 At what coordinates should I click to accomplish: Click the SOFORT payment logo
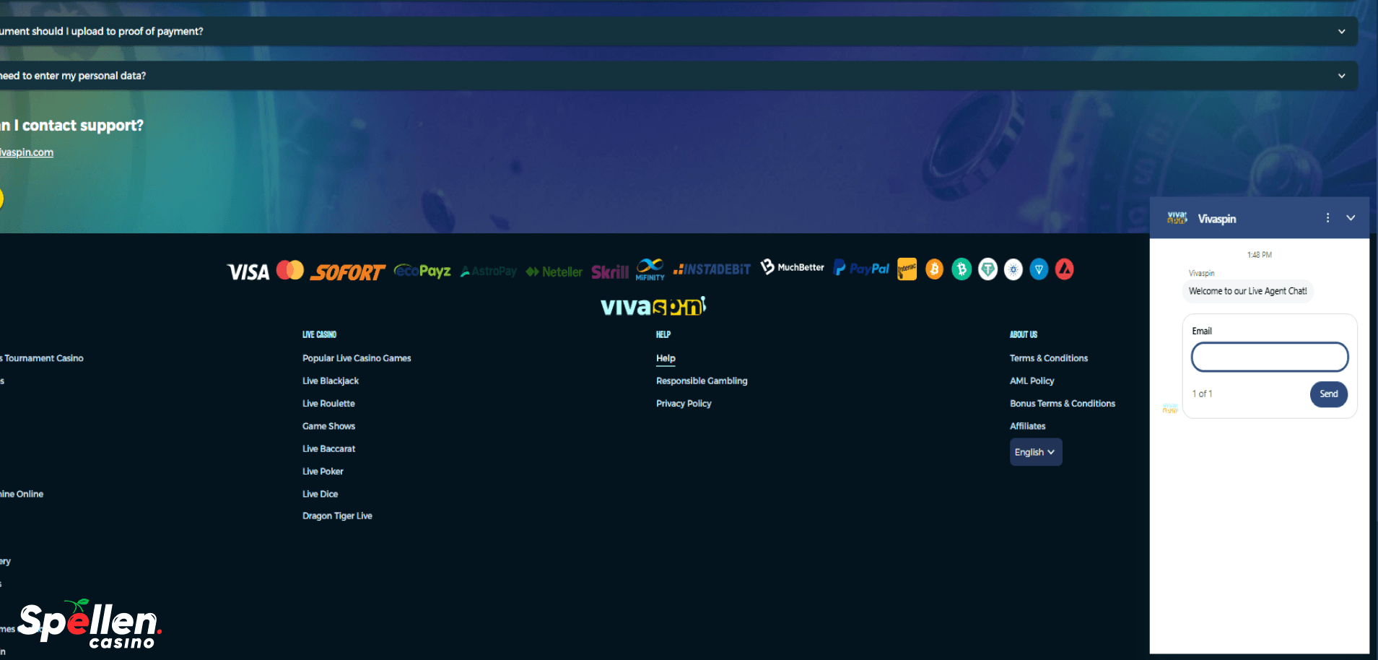(347, 272)
